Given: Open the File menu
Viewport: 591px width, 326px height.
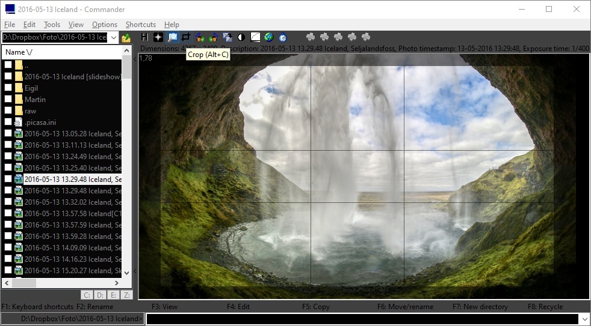Looking at the screenshot, I should (10, 25).
